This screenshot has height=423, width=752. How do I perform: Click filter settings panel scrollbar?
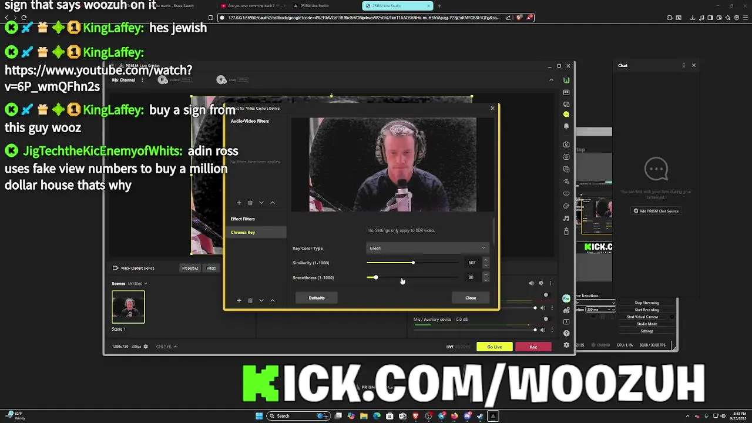point(494,233)
